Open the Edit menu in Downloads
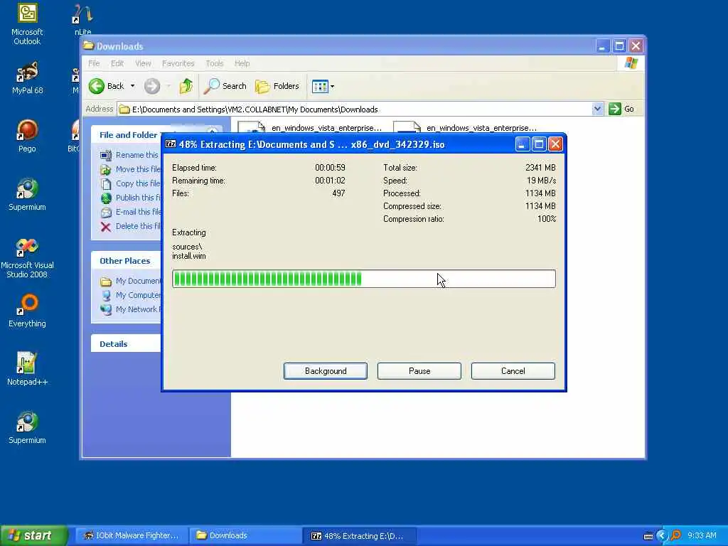The width and height of the screenshot is (728, 546). (117, 63)
